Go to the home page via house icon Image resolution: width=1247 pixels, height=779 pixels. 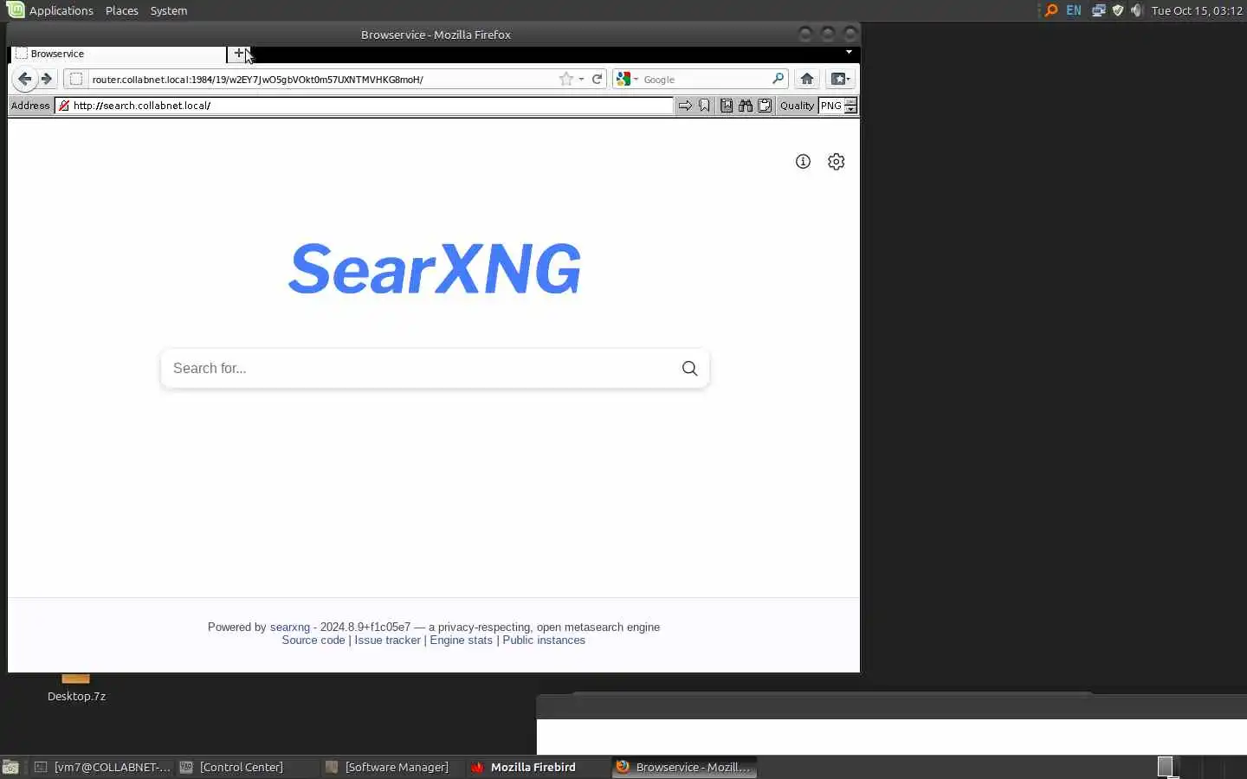pyautogui.click(x=807, y=79)
